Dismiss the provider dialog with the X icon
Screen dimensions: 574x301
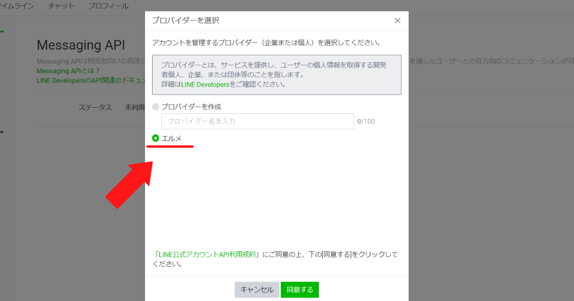point(397,21)
